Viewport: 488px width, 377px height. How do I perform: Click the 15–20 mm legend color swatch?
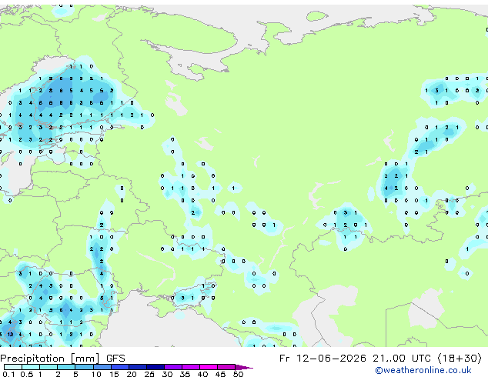point(120,367)
